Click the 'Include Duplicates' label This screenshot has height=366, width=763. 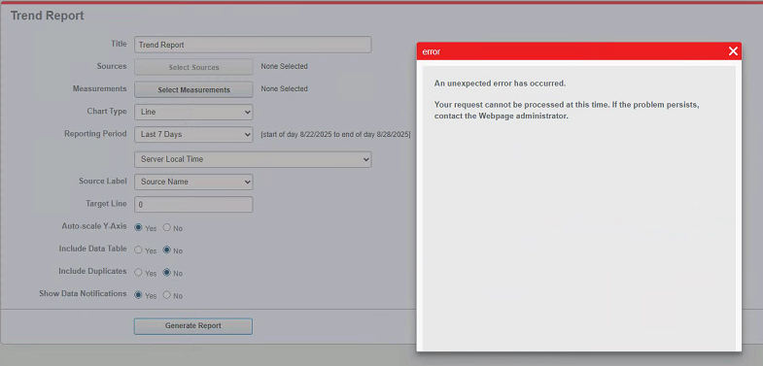[x=92, y=271]
